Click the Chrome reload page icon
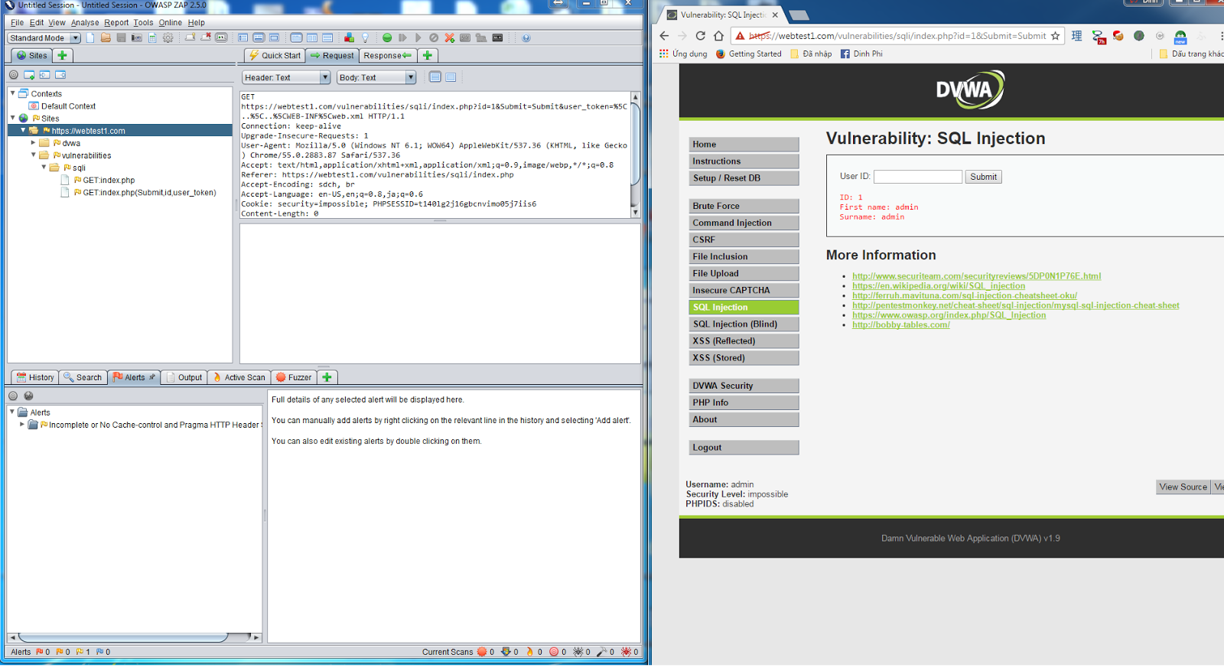This screenshot has height=671, width=1224. click(700, 35)
